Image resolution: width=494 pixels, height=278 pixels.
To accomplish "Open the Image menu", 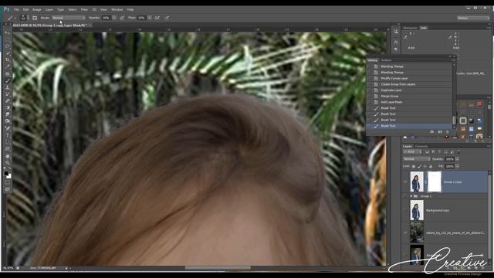I will pyautogui.click(x=37, y=9).
